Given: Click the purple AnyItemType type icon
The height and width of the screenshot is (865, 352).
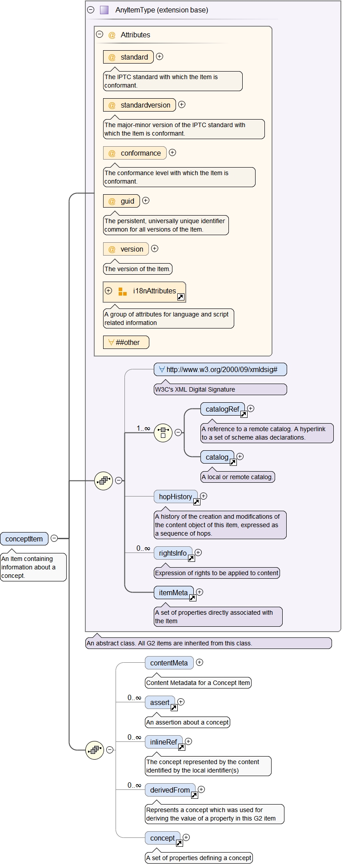Looking at the screenshot, I should click(x=104, y=10).
